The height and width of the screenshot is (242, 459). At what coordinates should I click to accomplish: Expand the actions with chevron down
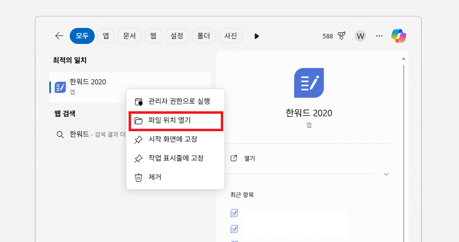386,174
